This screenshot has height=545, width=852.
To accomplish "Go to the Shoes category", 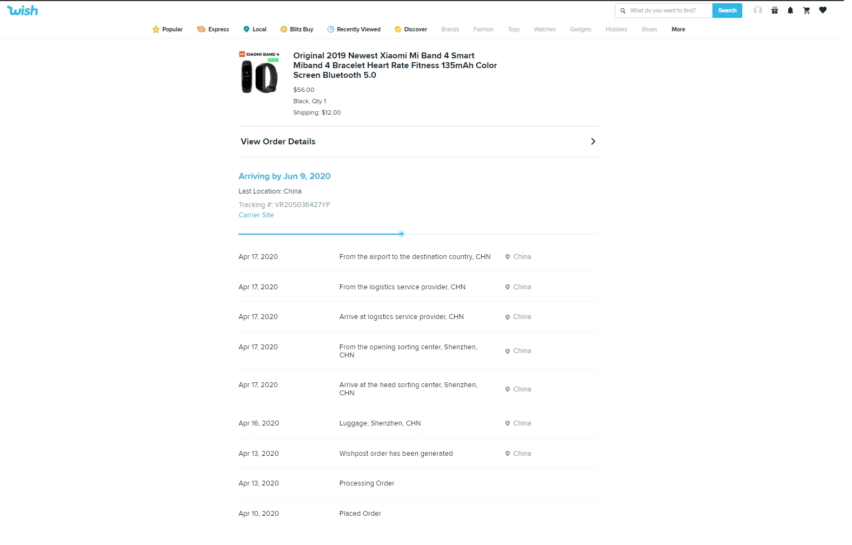I will (649, 29).
